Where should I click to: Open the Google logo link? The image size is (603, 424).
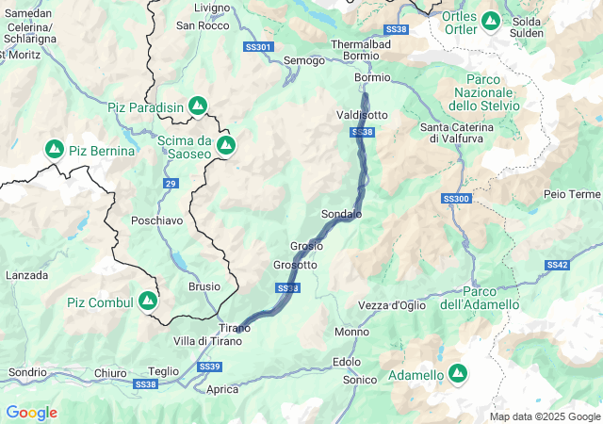tap(32, 413)
